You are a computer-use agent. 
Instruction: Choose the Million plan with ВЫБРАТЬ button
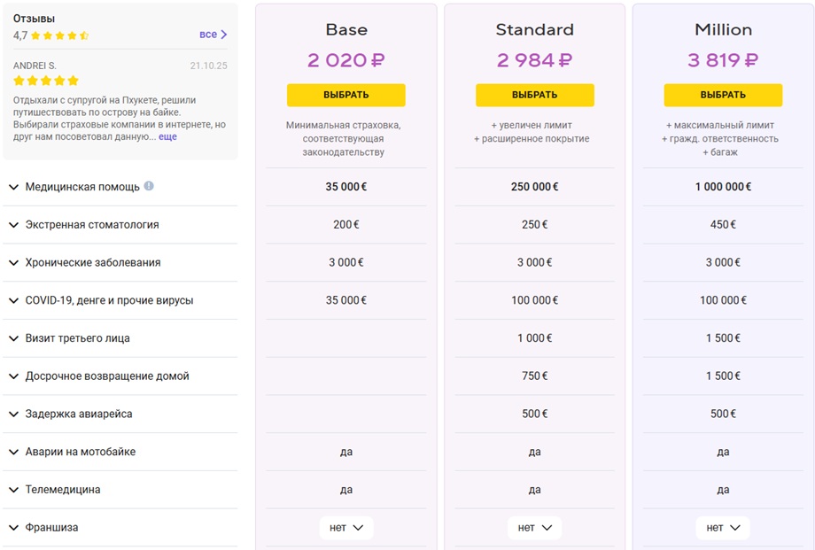point(723,95)
